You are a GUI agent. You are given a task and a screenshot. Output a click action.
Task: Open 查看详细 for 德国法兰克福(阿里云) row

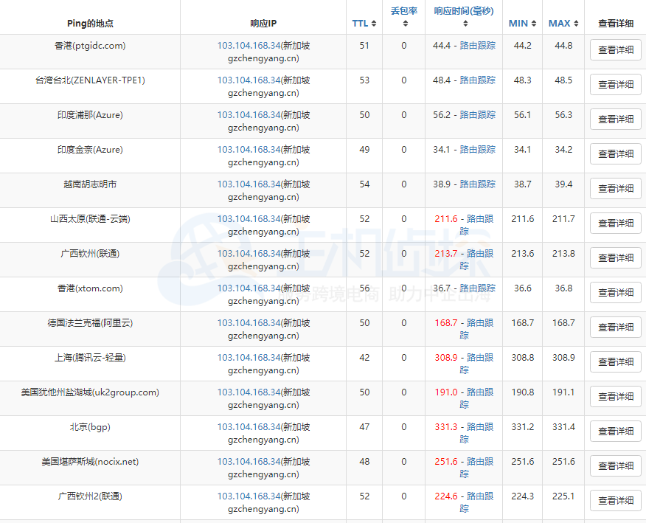[616, 327]
